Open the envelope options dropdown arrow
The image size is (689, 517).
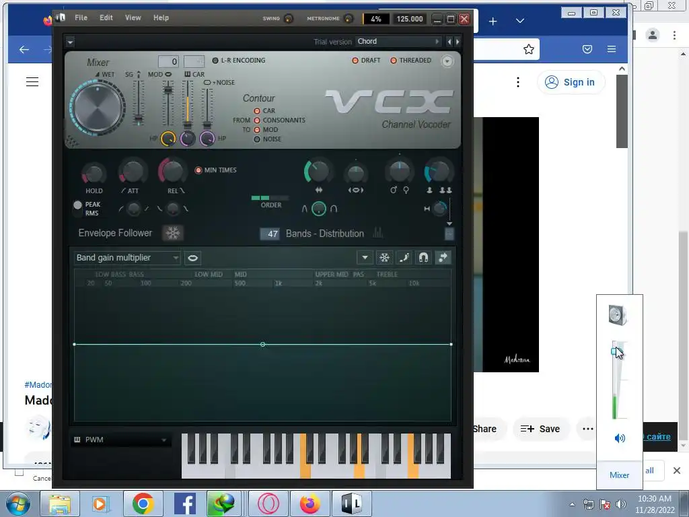tap(365, 258)
